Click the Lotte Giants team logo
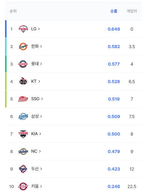 coord(23,64)
